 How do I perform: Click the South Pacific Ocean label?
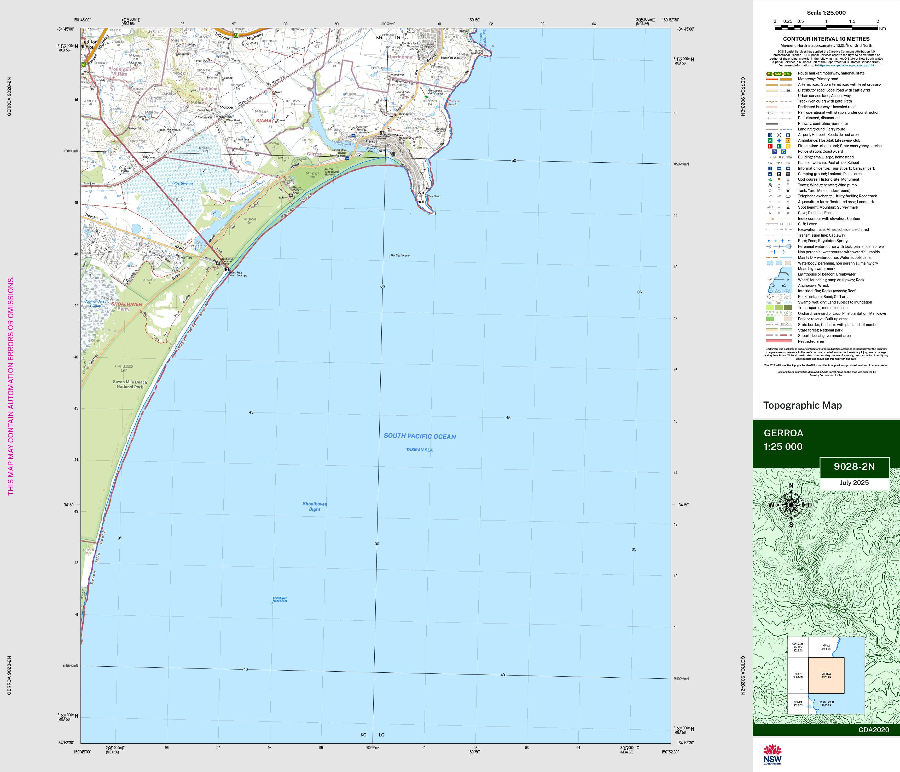click(x=420, y=436)
